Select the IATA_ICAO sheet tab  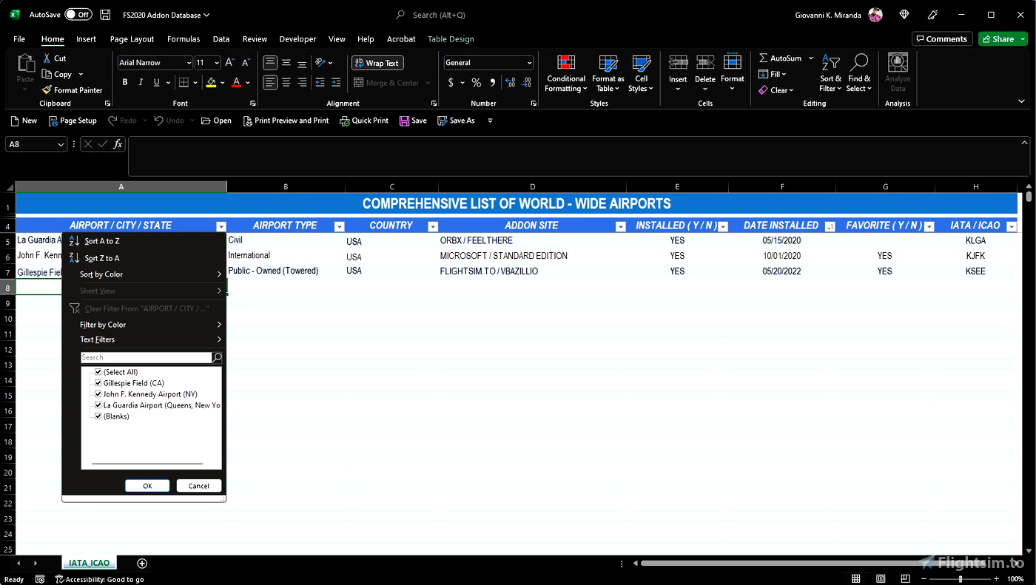89,564
